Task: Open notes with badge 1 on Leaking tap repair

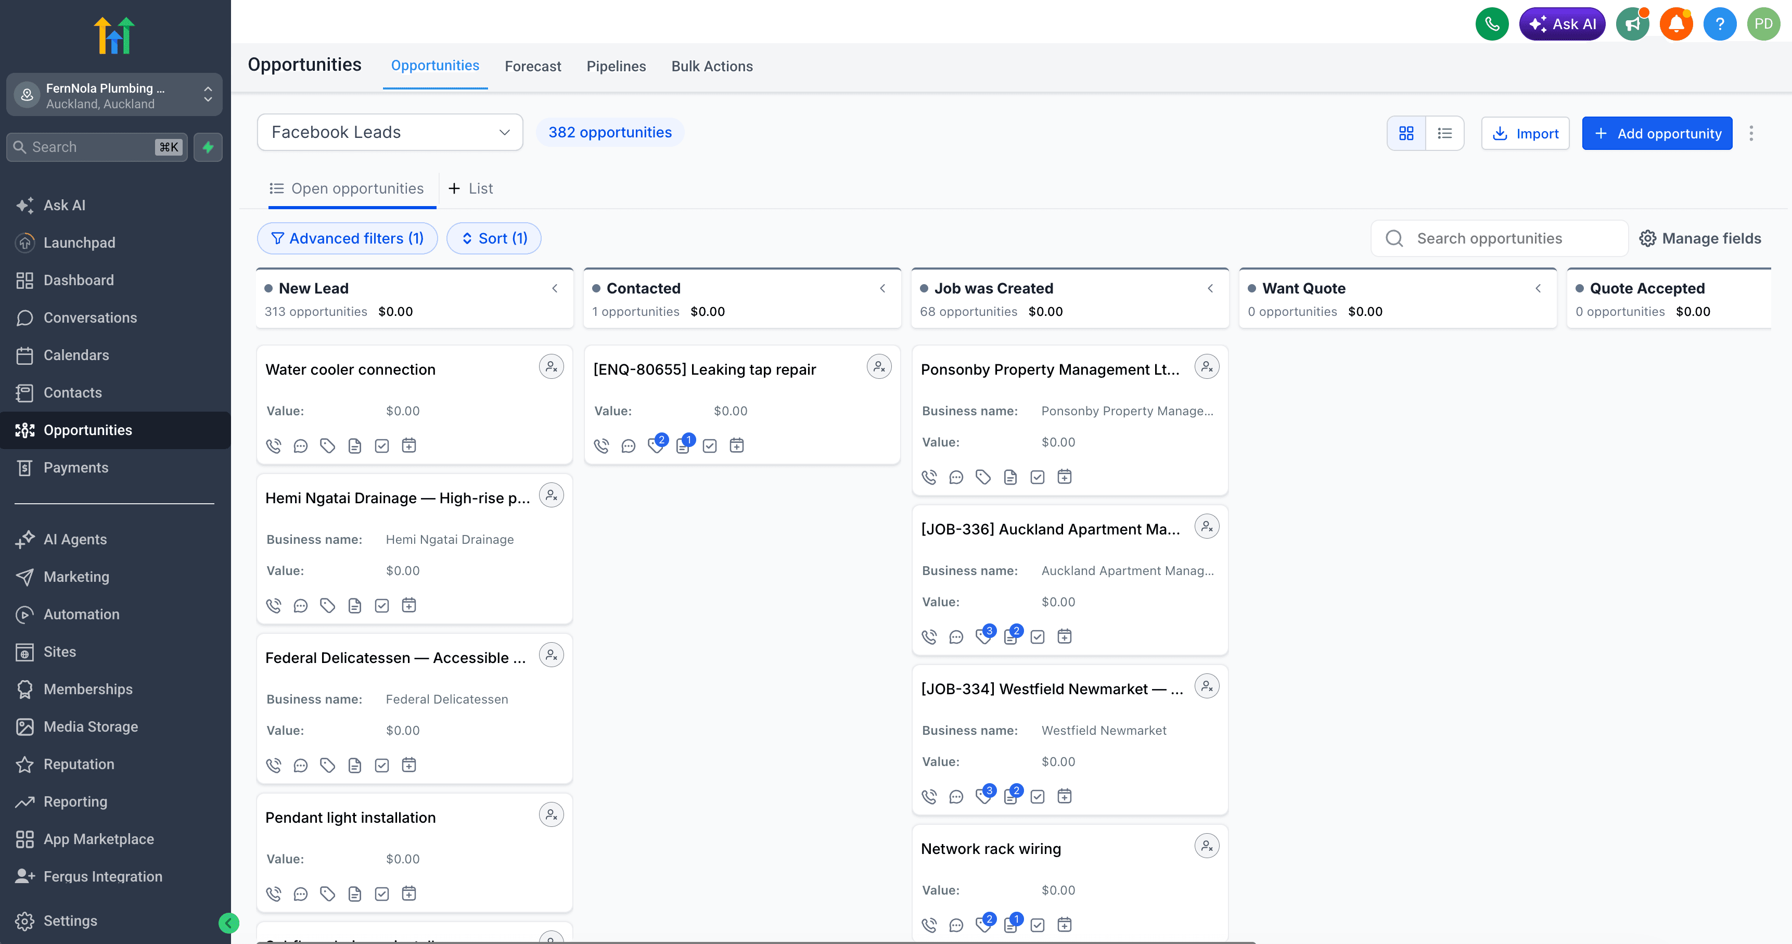Action: pos(685,444)
